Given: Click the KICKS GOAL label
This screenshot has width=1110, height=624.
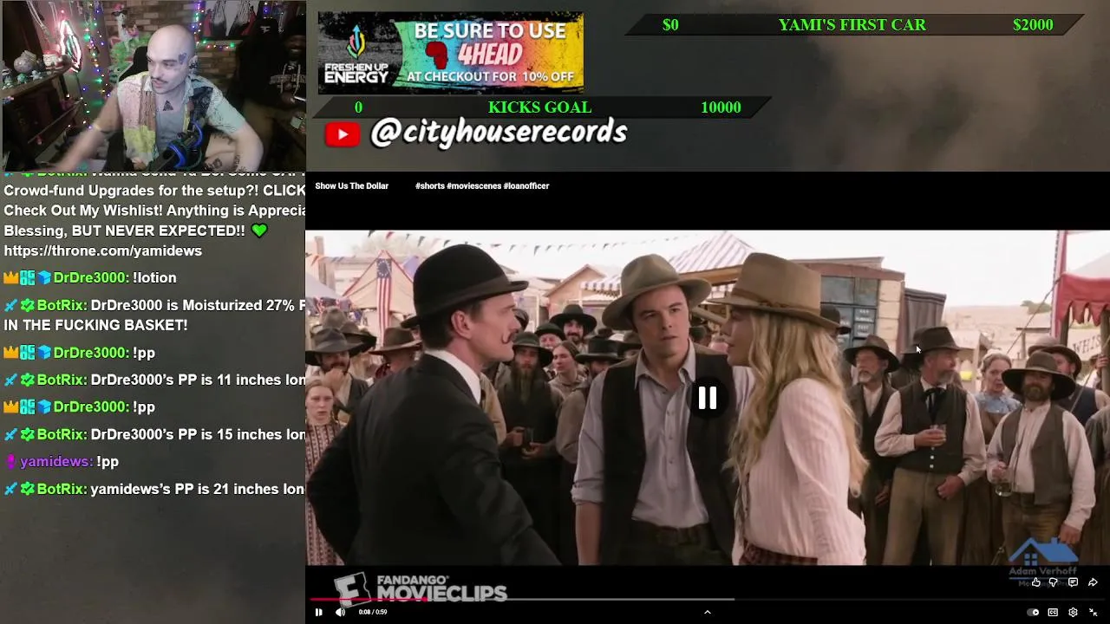Looking at the screenshot, I should point(539,107).
